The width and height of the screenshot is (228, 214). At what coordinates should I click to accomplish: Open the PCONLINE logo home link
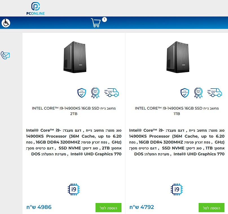click(x=36, y=8)
